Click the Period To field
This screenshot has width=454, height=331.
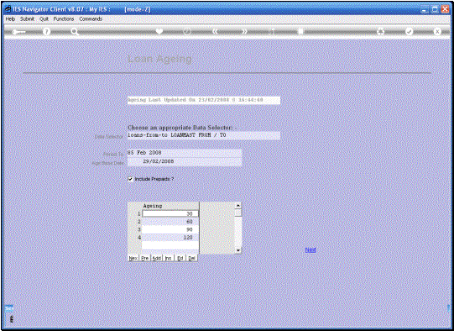185,153
